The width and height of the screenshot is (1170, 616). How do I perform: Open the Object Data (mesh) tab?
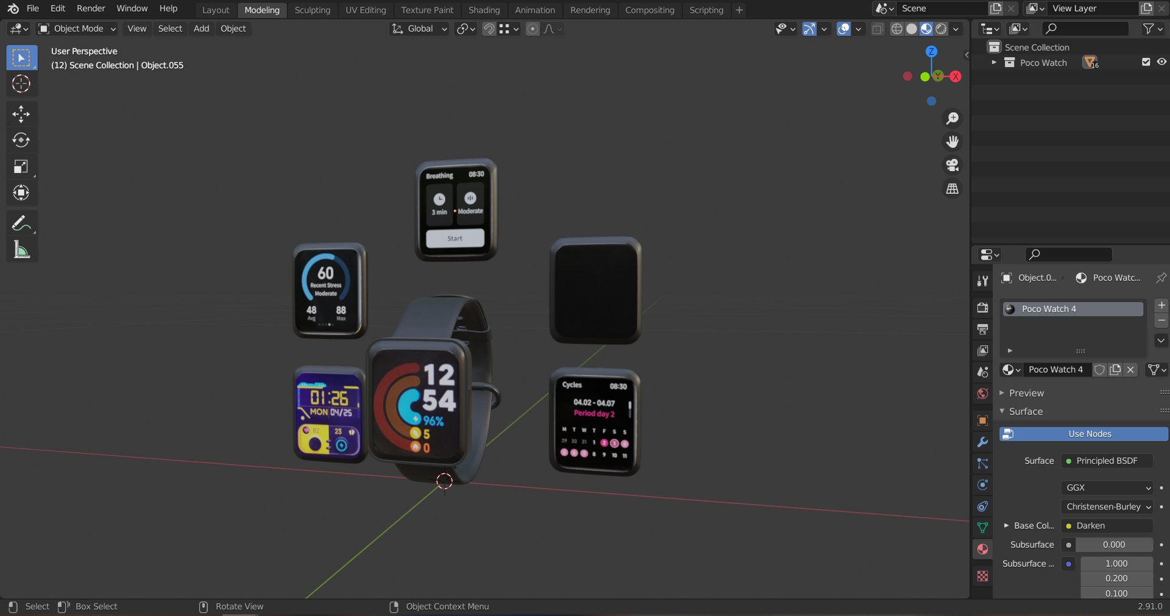pos(982,528)
